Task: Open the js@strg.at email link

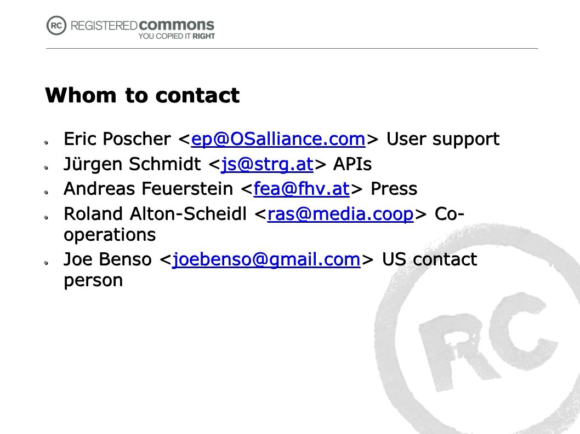Action: [x=267, y=164]
